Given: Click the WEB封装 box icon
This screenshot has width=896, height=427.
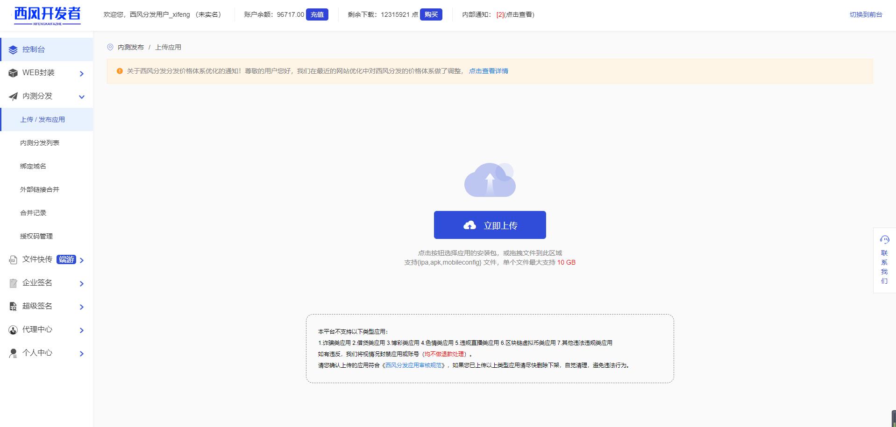Looking at the screenshot, I should (13, 73).
